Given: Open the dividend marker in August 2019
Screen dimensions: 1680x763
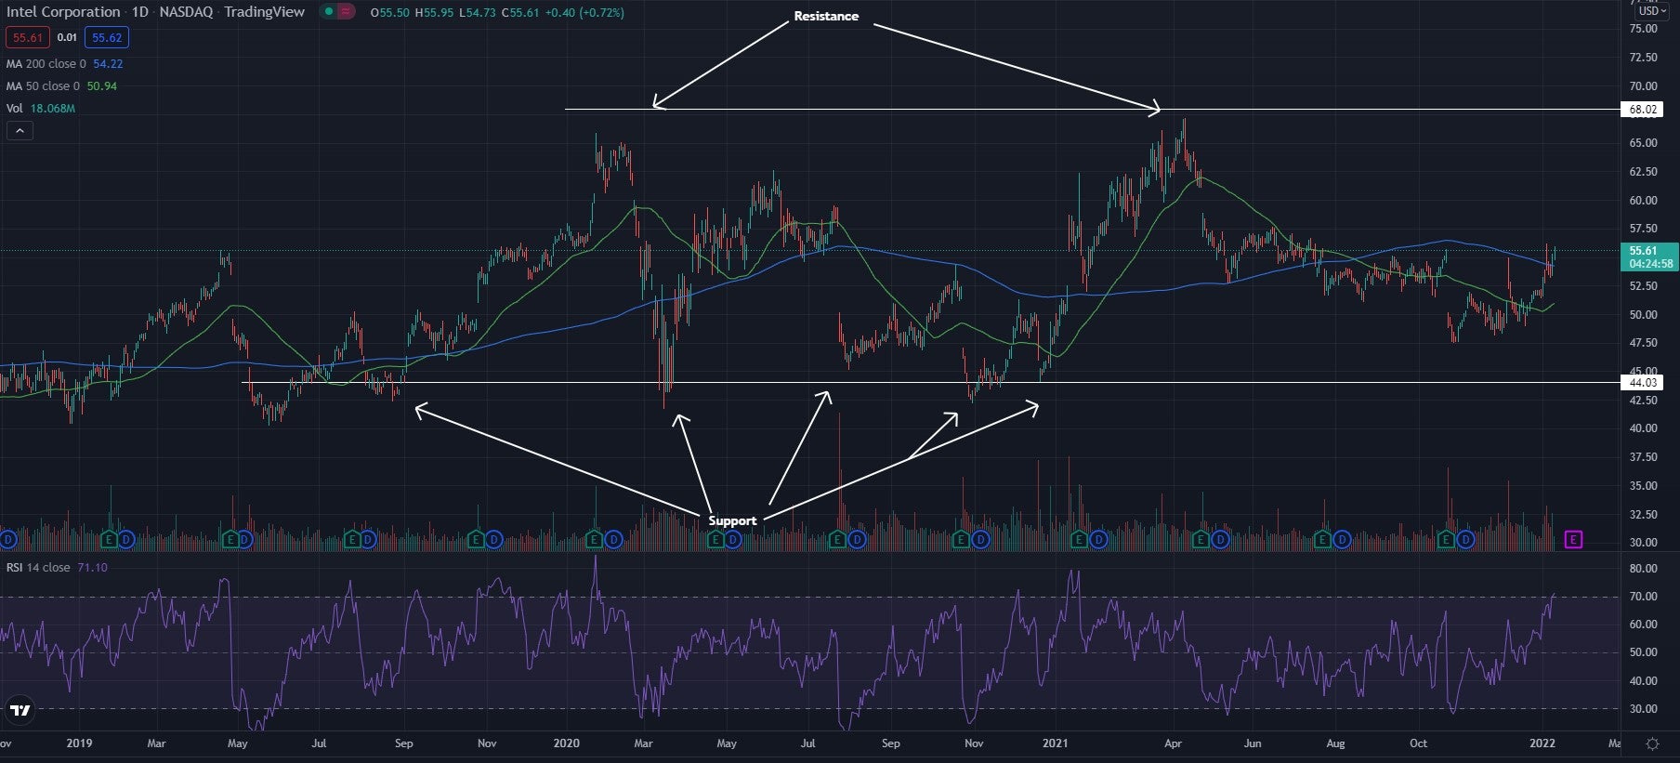Looking at the screenshot, I should click(x=369, y=539).
